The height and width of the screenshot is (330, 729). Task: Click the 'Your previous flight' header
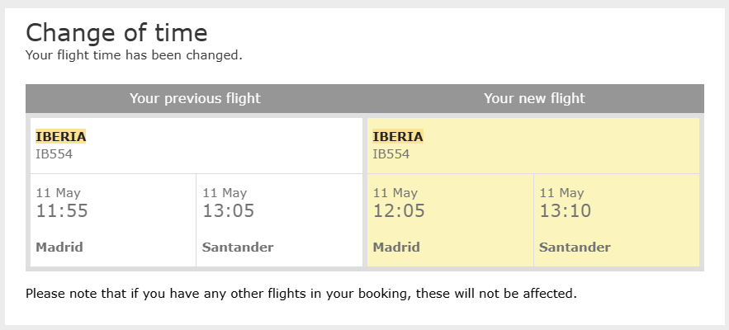point(195,98)
